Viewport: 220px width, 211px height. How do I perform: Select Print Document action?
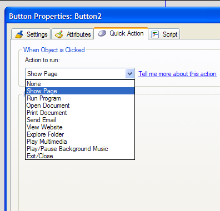pyautogui.click(x=80, y=113)
